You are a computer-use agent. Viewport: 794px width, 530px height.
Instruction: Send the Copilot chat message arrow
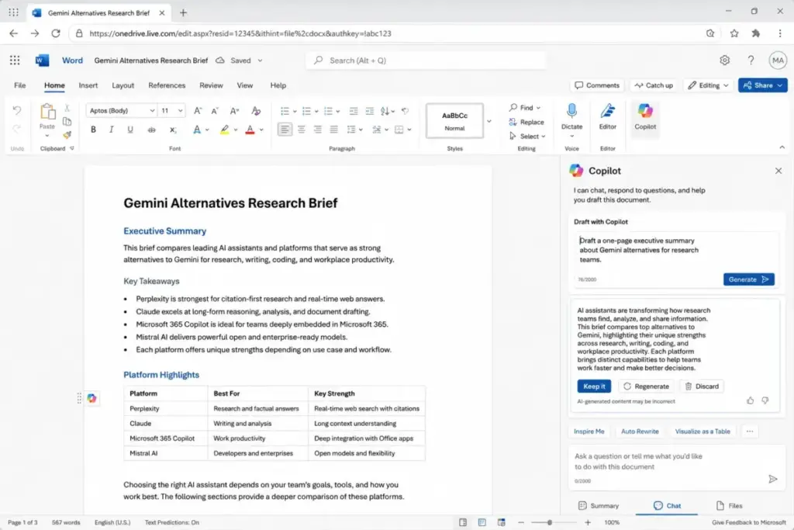pos(773,479)
